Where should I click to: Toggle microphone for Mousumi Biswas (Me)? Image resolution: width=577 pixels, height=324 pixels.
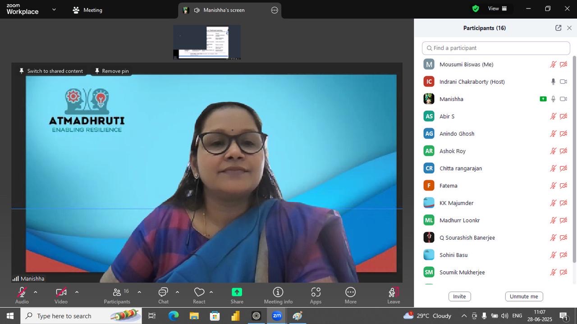[553, 64]
